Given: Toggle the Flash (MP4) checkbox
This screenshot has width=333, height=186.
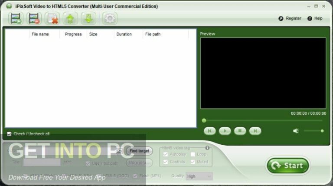Looking at the screenshot, I should click(x=135, y=176).
